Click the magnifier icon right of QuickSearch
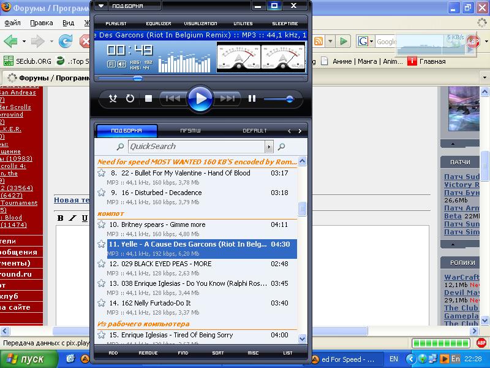The height and width of the screenshot is (368, 490). pyautogui.click(x=282, y=147)
